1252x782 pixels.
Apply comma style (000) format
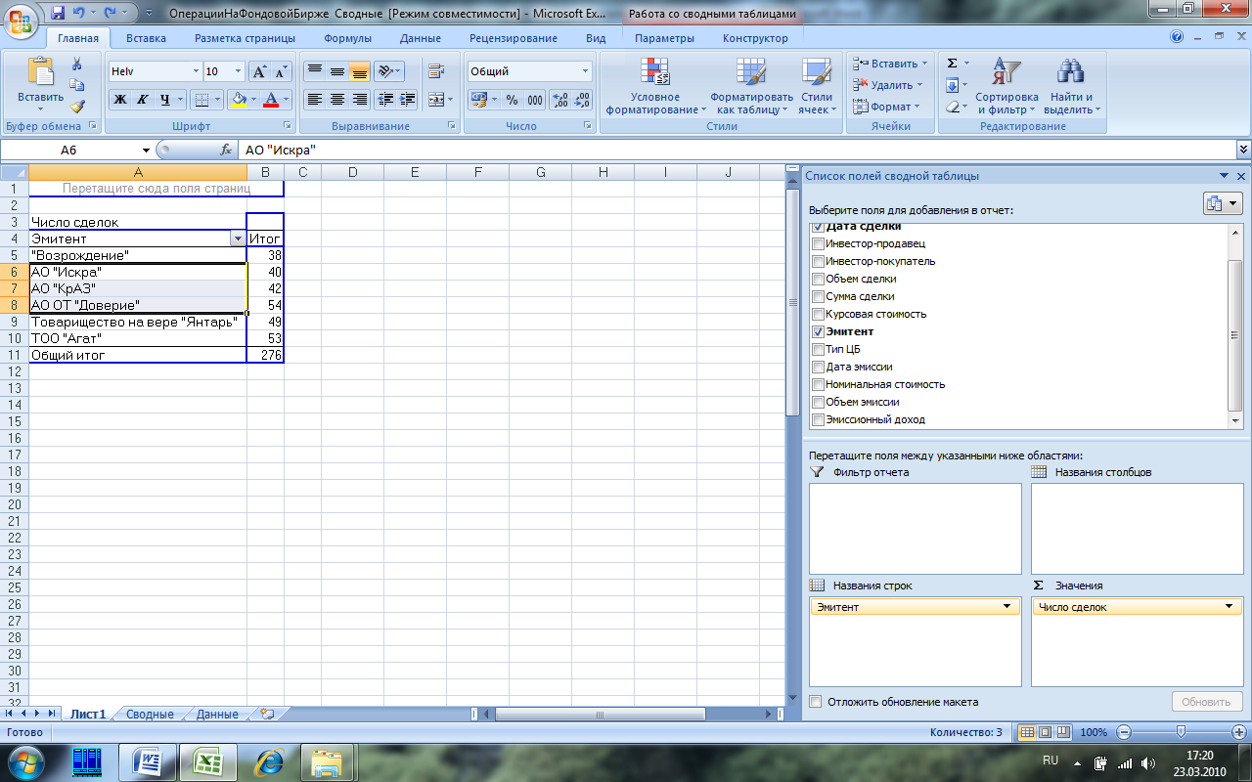(x=535, y=100)
